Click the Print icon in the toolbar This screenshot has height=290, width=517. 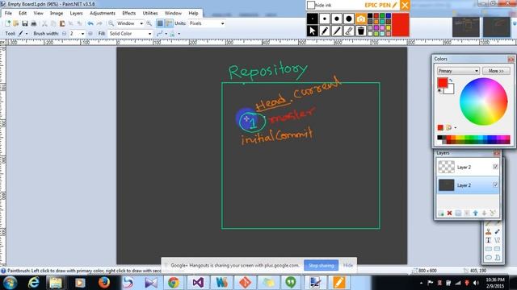(34, 23)
